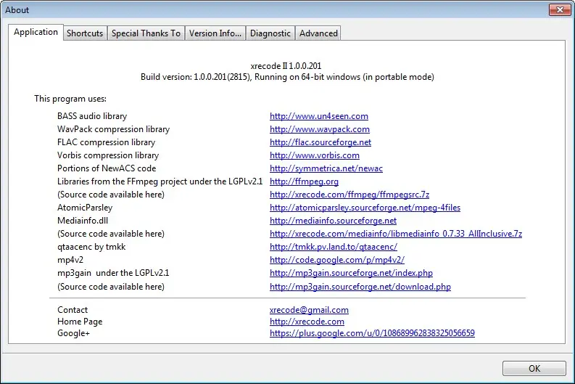Open the atomicparsley.sourceforge.net link
Screen dimensions: 575x384
click(x=365, y=208)
